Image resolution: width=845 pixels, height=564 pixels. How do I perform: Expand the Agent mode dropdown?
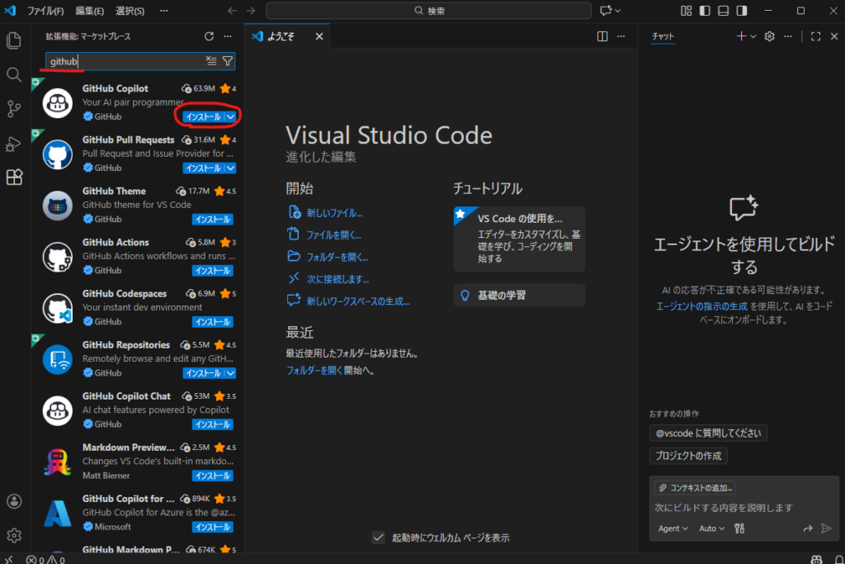[673, 528]
